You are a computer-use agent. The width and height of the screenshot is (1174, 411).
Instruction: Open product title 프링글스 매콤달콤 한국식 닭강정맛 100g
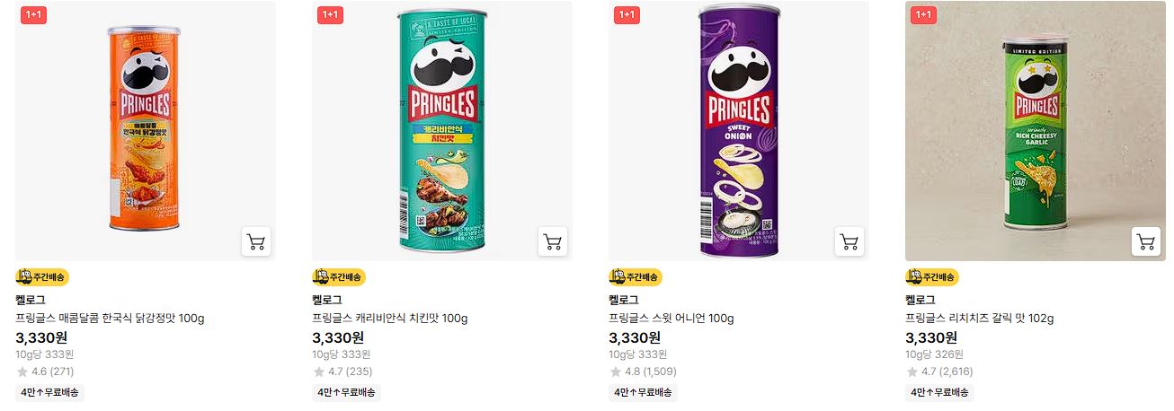pyautogui.click(x=111, y=319)
